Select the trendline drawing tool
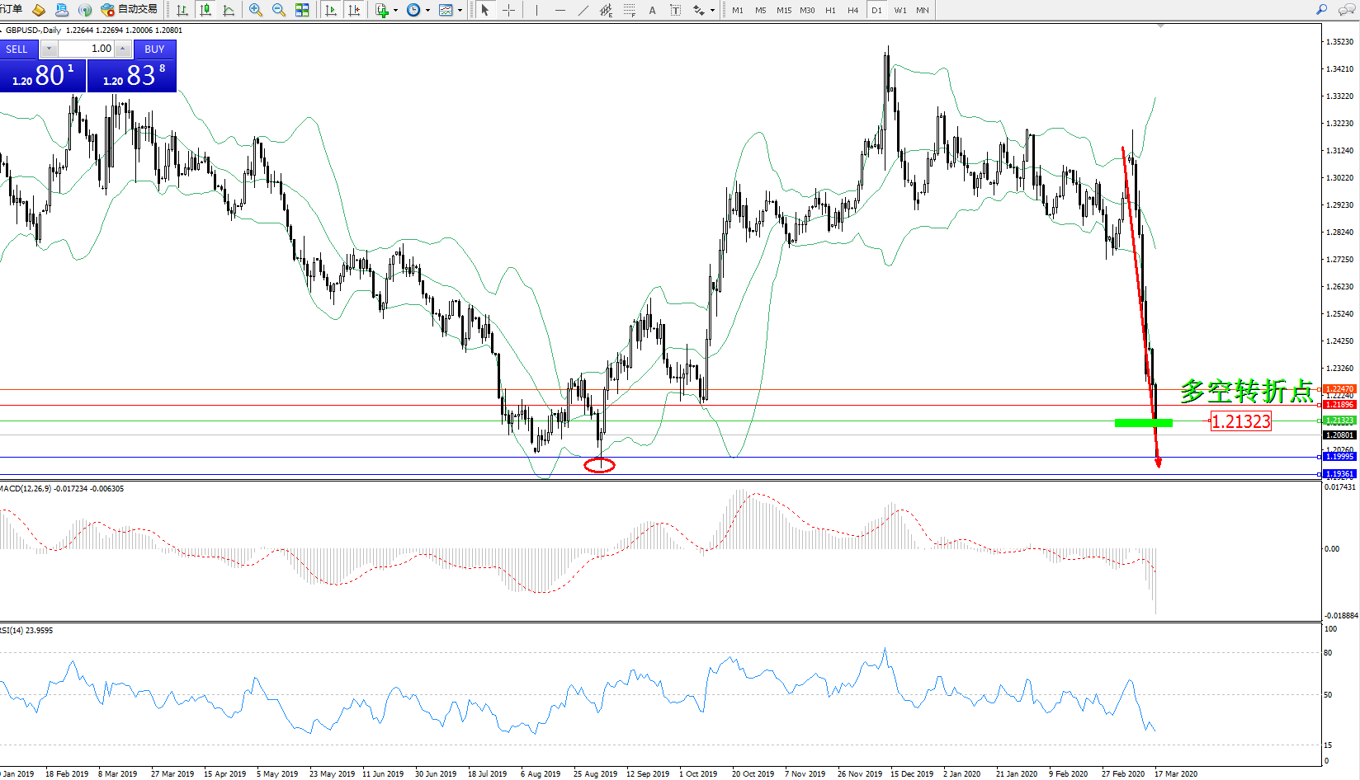Viewport: 1360px width, 780px height. click(x=583, y=10)
